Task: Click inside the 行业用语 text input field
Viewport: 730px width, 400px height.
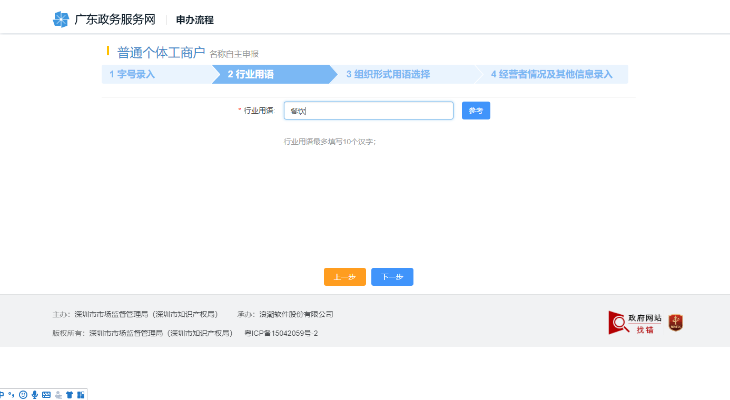Action: (x=368, y=111)
